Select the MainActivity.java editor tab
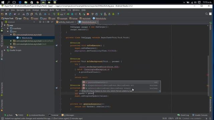Image resolution: width=214 pixels, height=120 pixels. (88, 22)
